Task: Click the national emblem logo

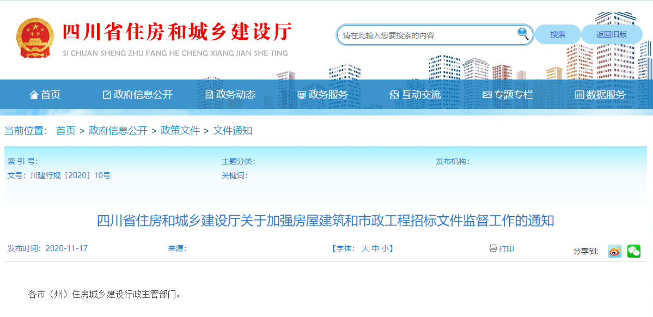Action: point(36,37)
